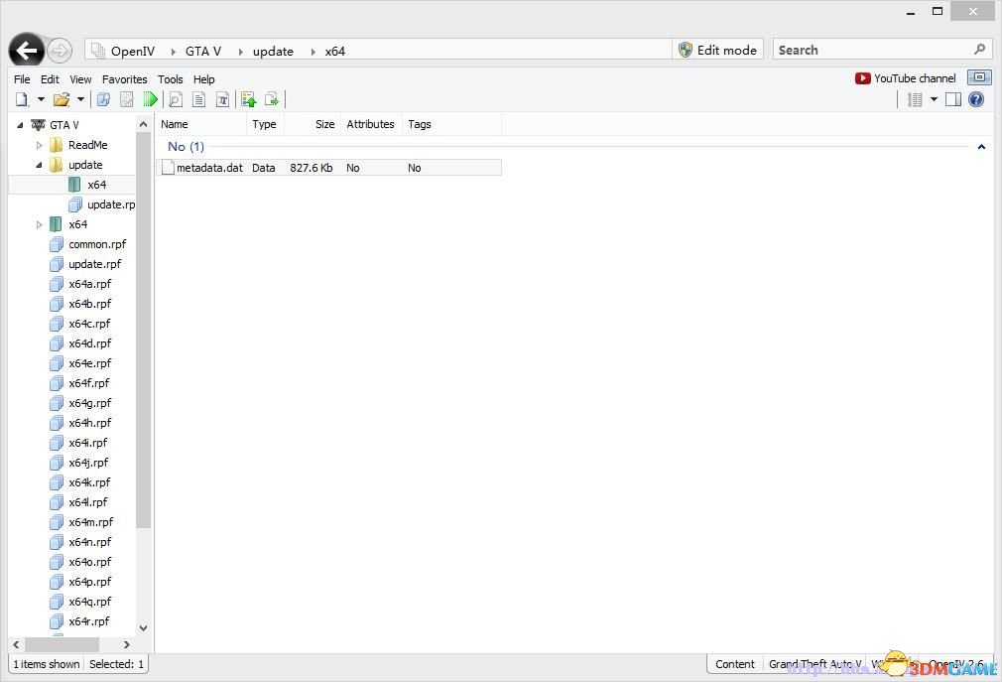
Task: Toggle the preview pane icon
Action: click(953, 99)
